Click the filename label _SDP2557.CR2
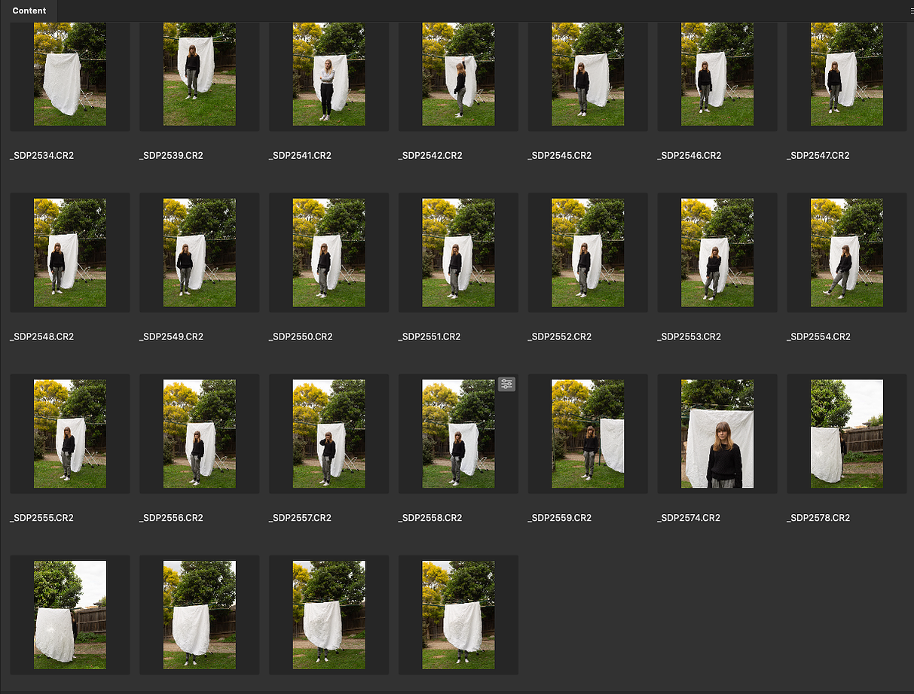This screenshot has height=694, width=914. (300, 518)
